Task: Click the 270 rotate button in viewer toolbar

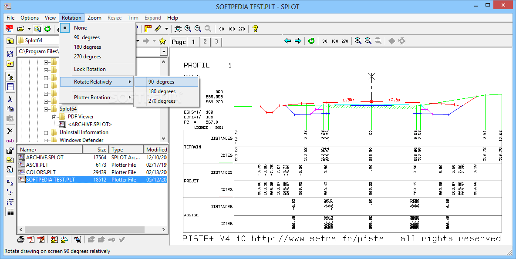Action: coord(345,41)
